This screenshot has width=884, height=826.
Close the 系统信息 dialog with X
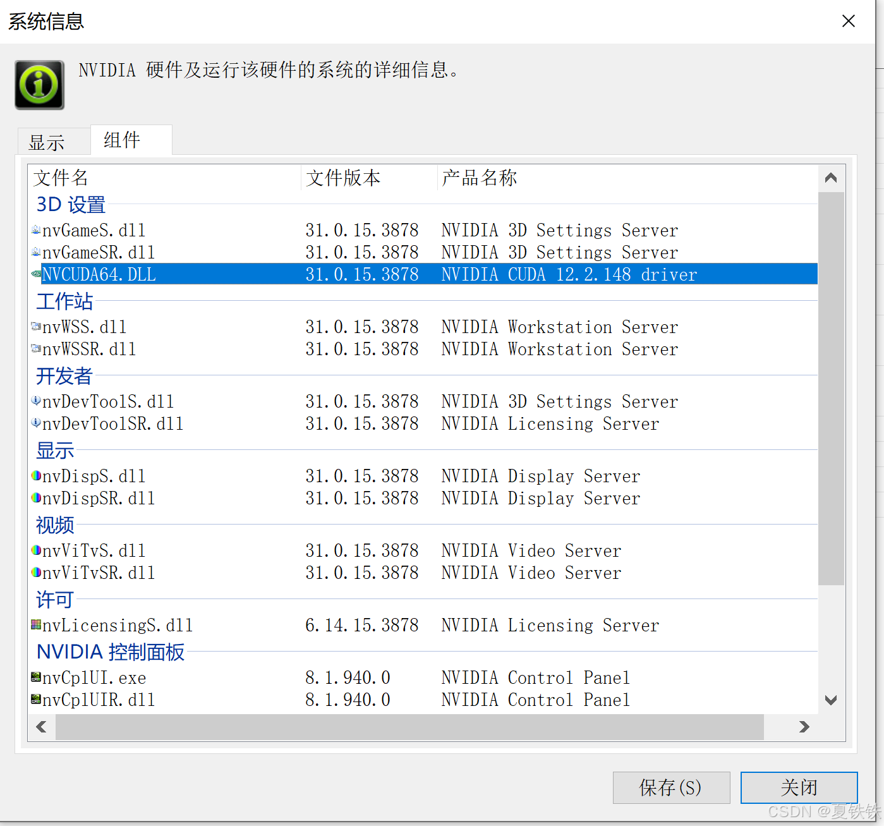point(849,21)
